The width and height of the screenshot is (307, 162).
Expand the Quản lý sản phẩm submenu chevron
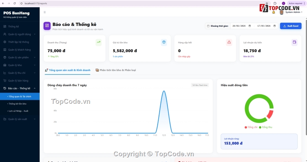[35, 57]
